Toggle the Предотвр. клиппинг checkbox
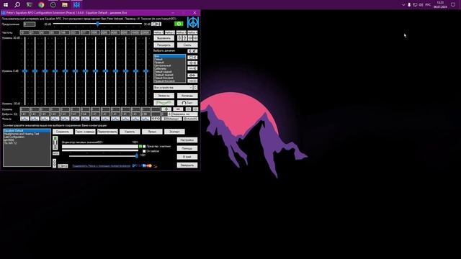This screenshot has height=259, width=461. (144, 146)
